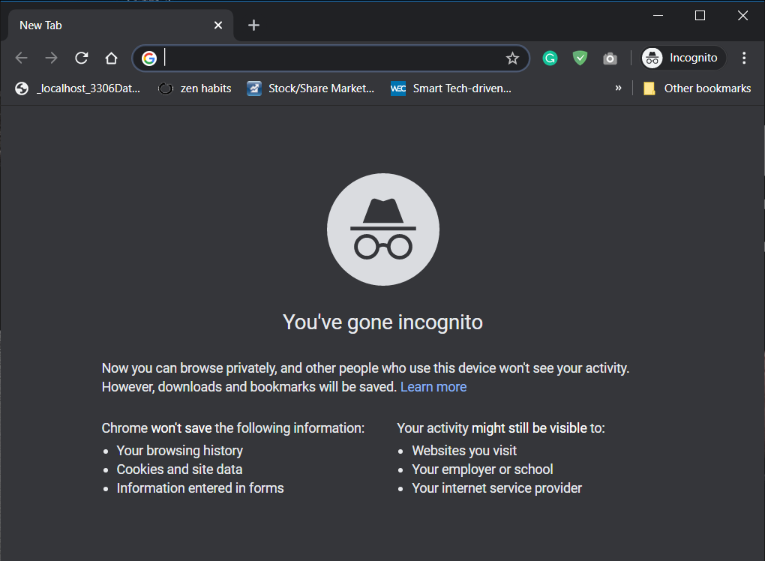The image size is (765, 561).
Task: Minimize the Chrome window
Action: click(658, 16)
